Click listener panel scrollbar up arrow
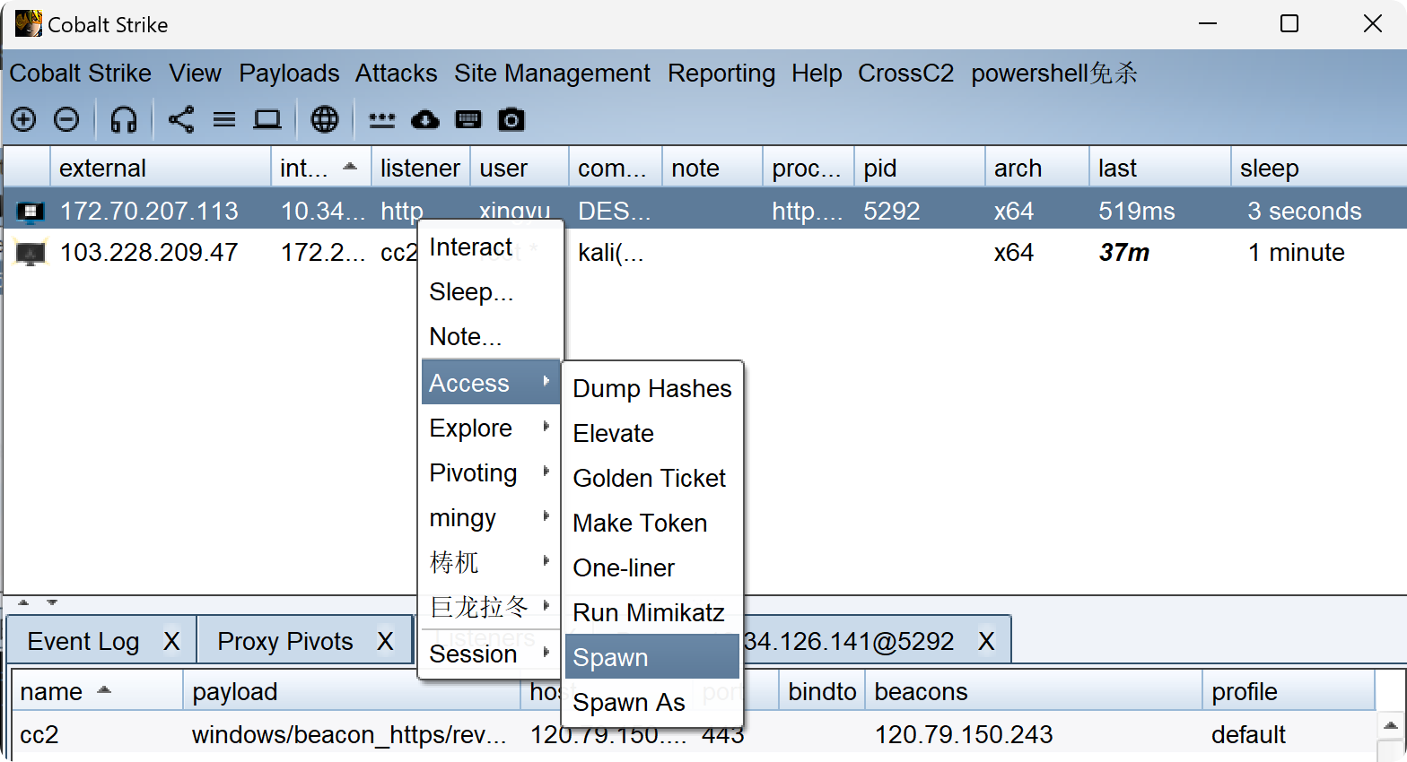The image size is (1407, 762). pyautogui.click(x=1391, y=725)
